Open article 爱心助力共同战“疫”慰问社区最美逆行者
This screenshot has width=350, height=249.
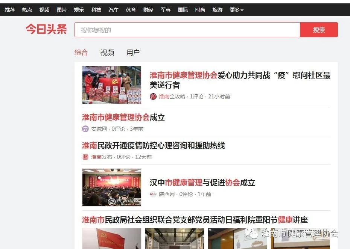pos(240,80)
